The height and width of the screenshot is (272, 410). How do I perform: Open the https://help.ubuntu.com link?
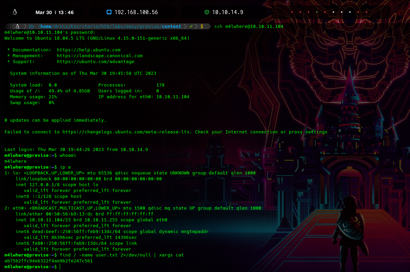tap(88, 50)
